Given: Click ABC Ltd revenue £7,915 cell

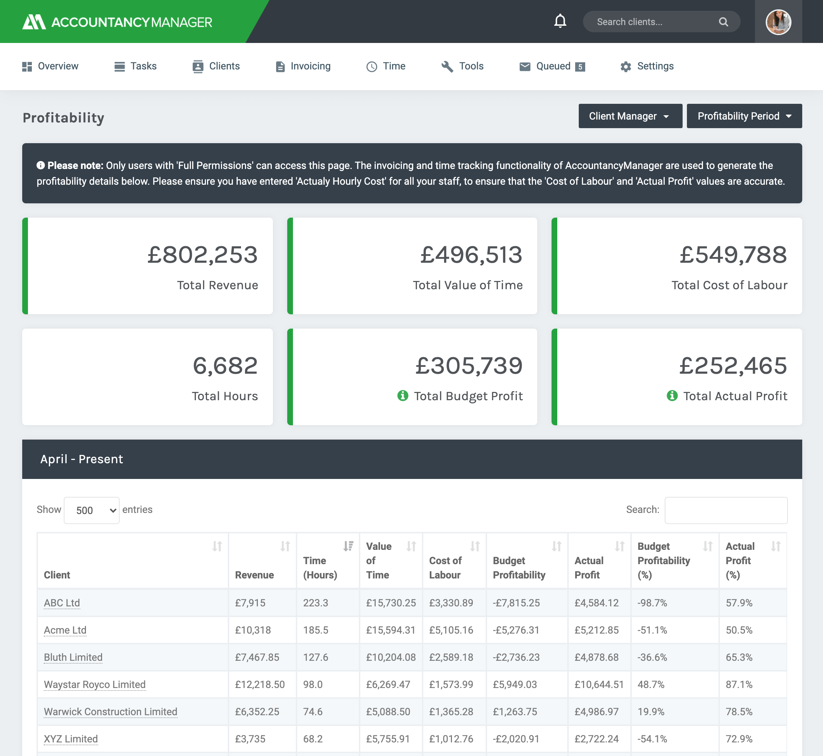Looking at the screenshot, I should point(262,603).
